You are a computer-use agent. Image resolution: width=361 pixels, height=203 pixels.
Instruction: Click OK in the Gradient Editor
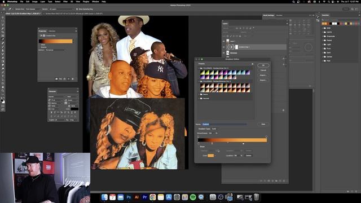[263, 65]
